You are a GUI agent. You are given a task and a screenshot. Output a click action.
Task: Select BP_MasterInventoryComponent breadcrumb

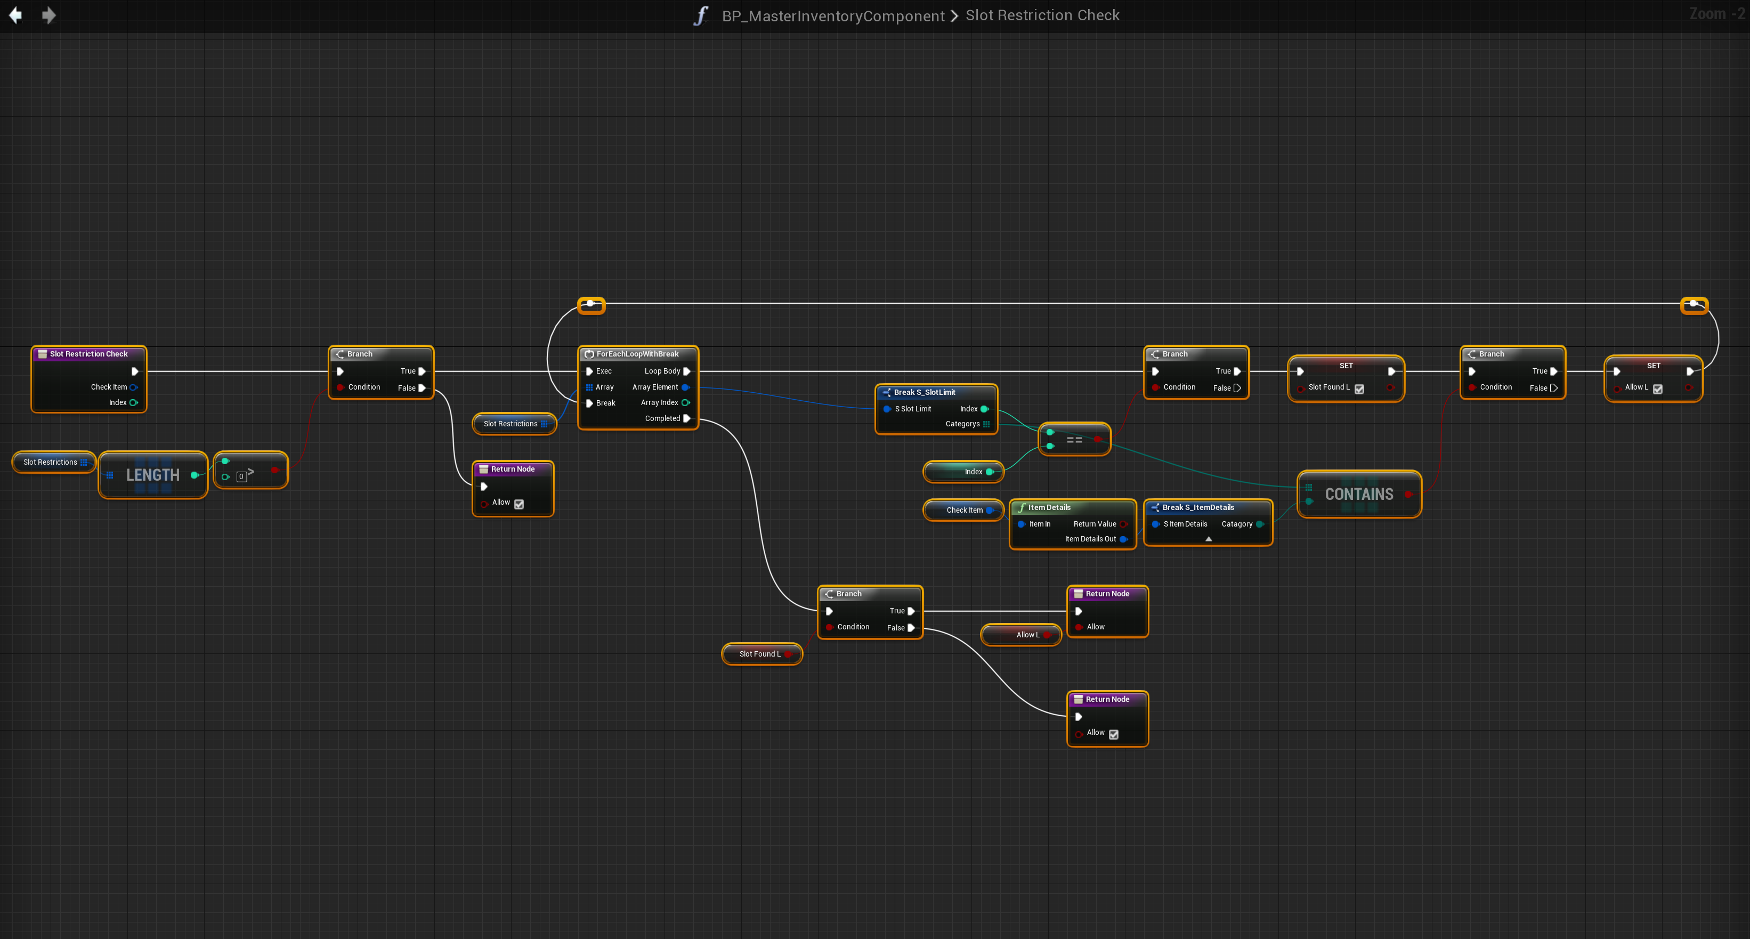tap(833, 15)
